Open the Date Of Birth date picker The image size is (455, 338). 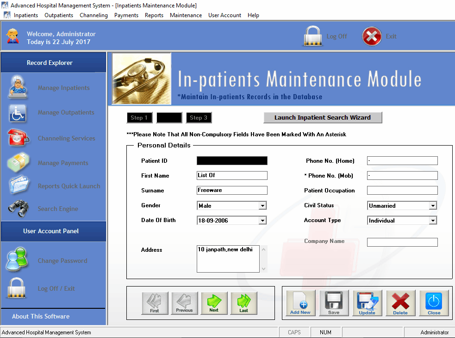coord(262,221)
